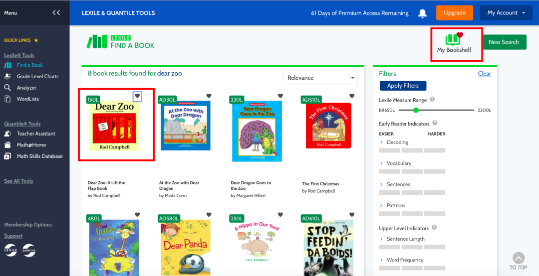
Task: Click the Quantile logo badge in sidebar
Action: [29, 250]
